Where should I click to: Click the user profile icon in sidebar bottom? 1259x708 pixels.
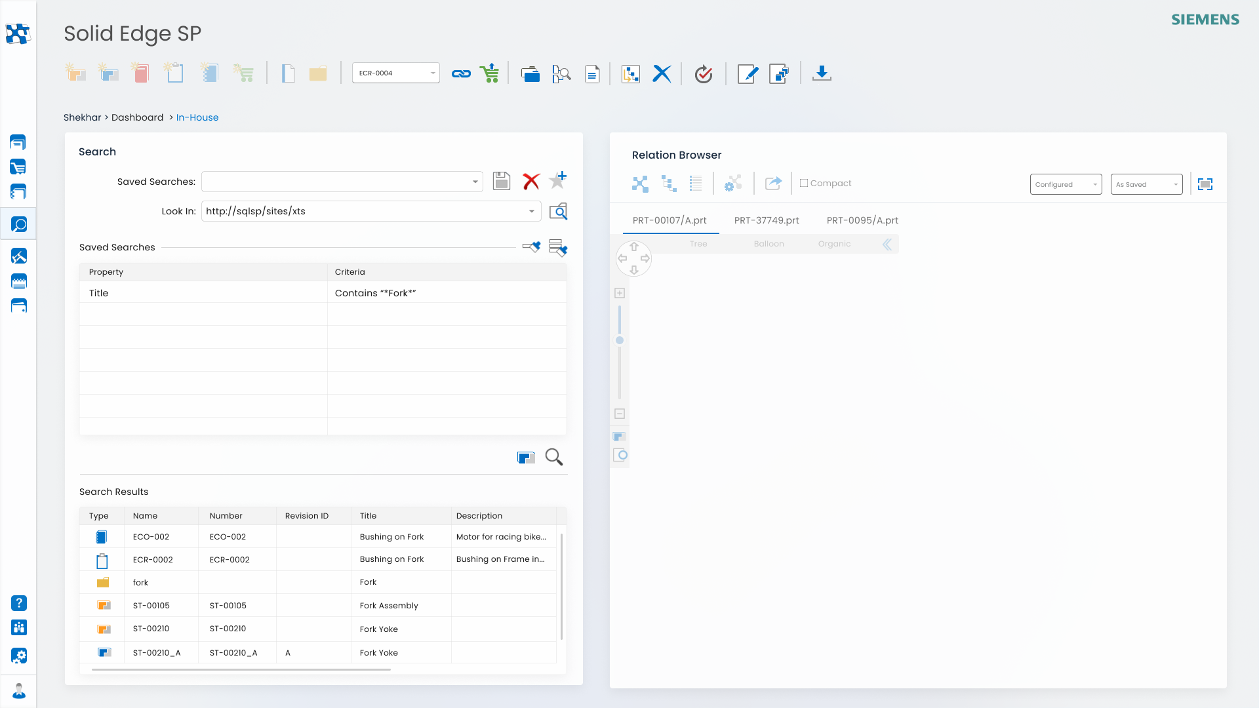click(19, 691)
